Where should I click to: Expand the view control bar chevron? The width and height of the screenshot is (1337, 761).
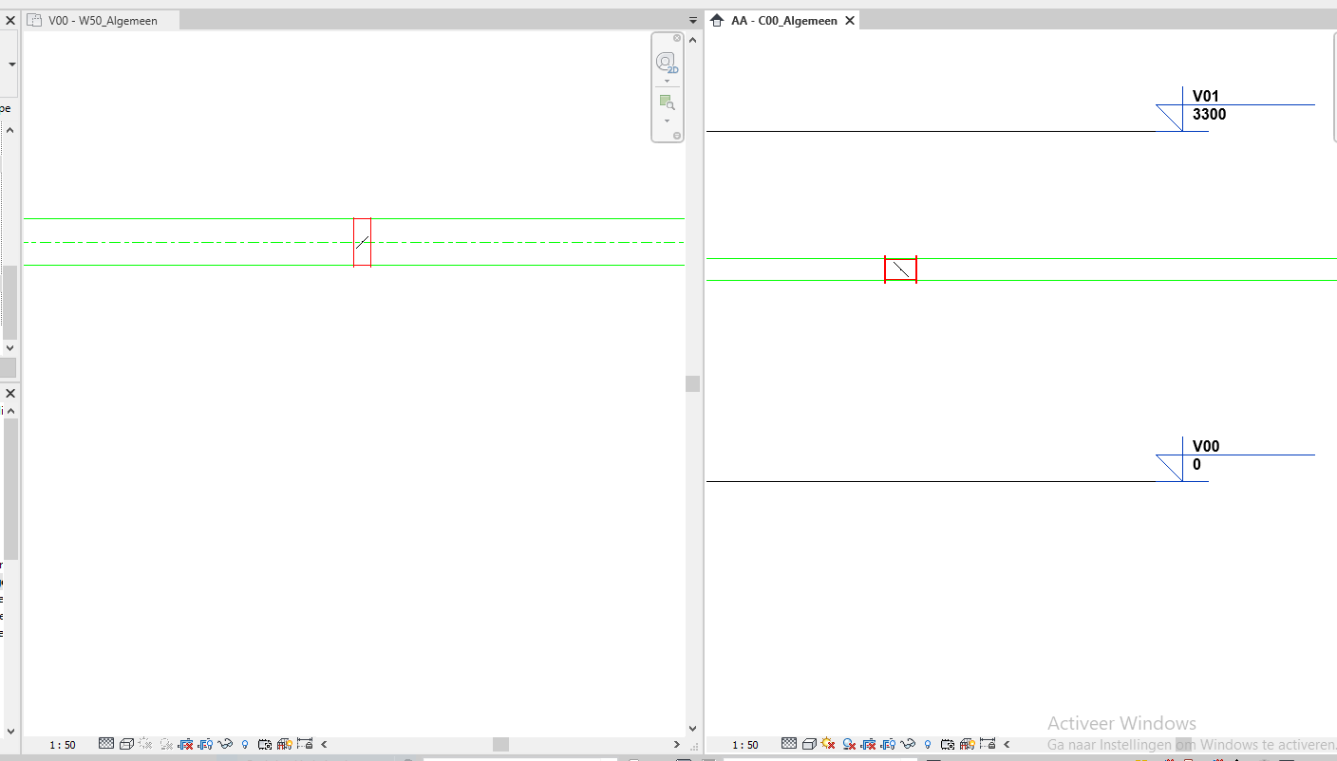coord(325,744)
